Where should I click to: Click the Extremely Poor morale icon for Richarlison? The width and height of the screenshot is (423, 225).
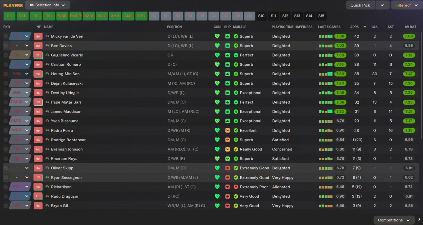tap(236, 187)
